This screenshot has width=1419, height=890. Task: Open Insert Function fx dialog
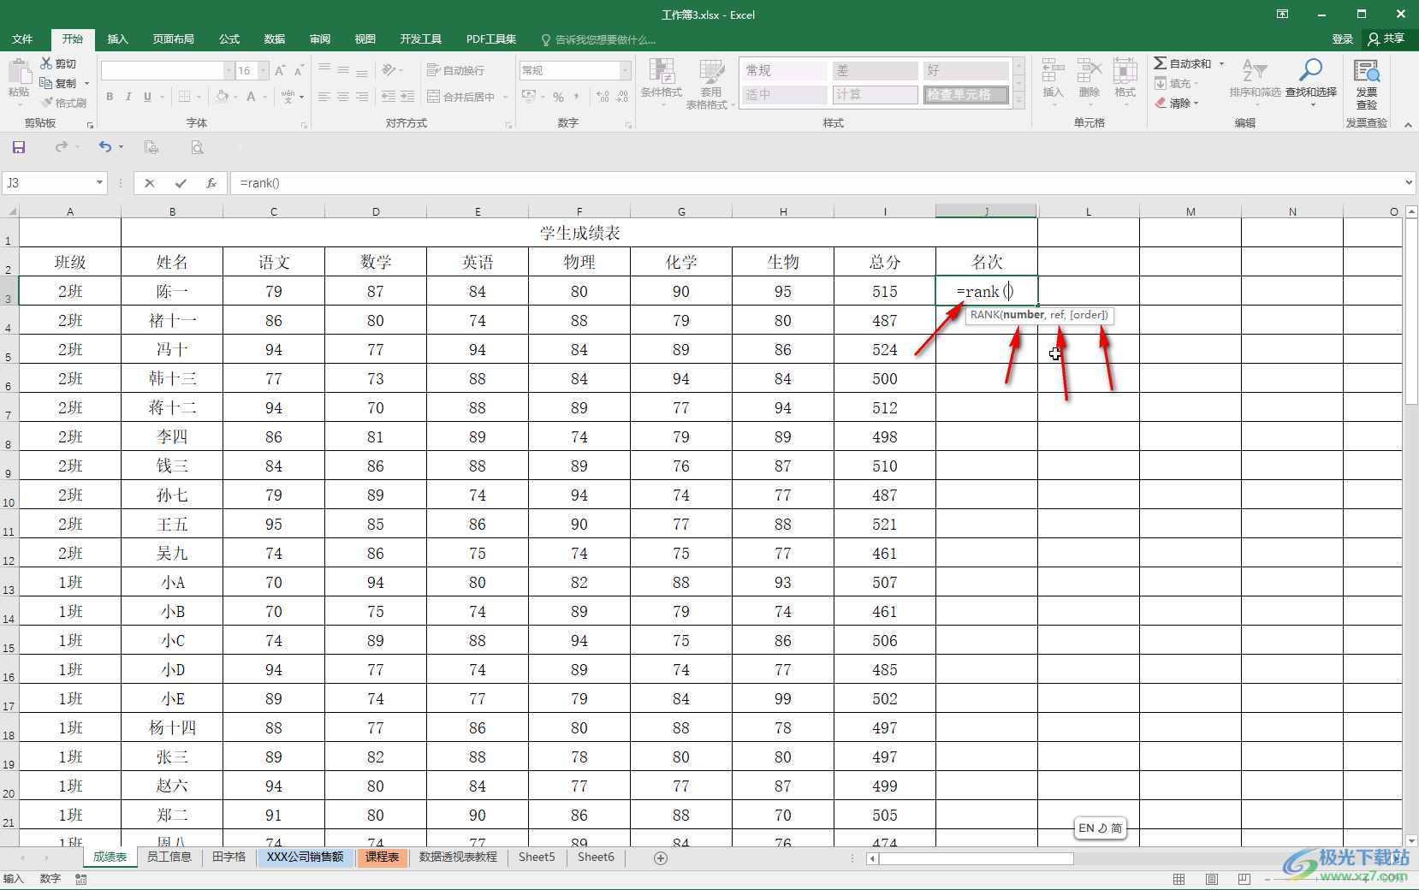click(211, 183)
